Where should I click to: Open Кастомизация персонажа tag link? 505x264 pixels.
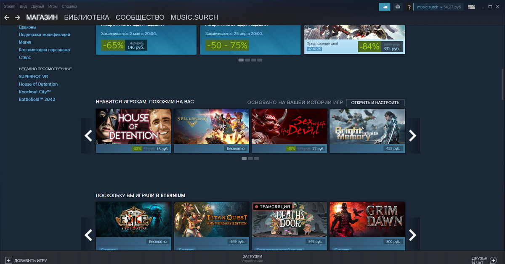pyautogui.click(x=45, y=50)
